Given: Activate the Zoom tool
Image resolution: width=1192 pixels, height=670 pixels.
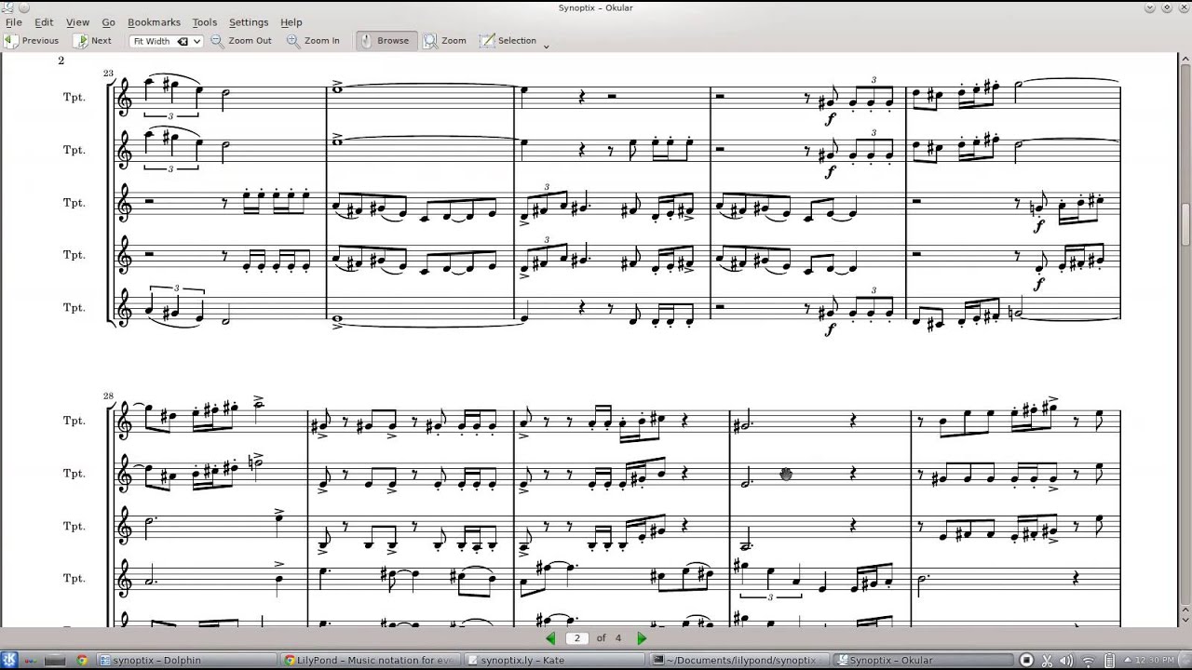Looking at the screenshot, I should click(445, 41).
